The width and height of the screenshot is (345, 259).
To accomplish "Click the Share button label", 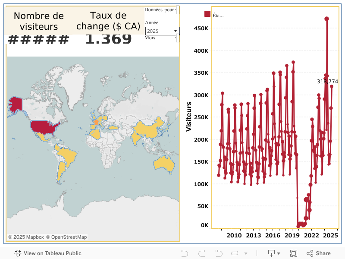I will pyautogui.click(x=323, y=253).
